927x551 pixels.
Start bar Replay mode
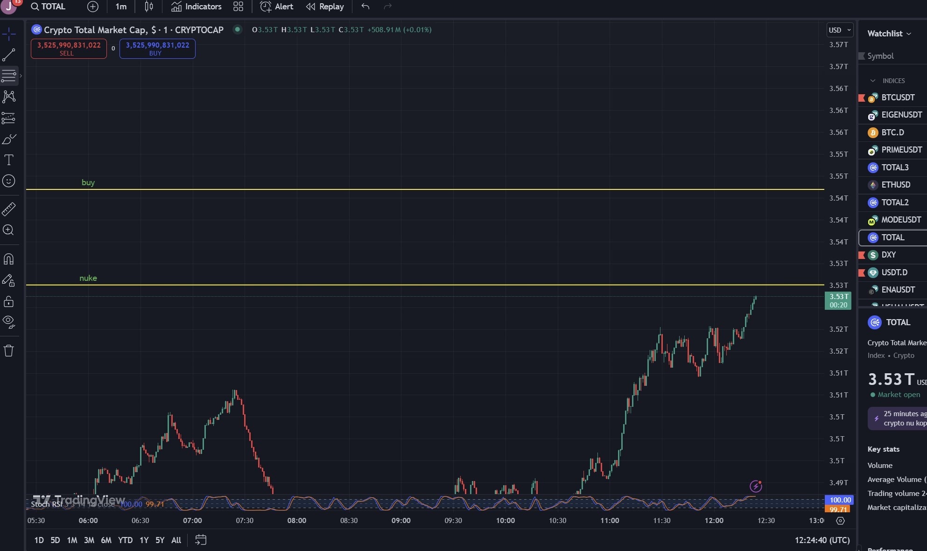325,7
